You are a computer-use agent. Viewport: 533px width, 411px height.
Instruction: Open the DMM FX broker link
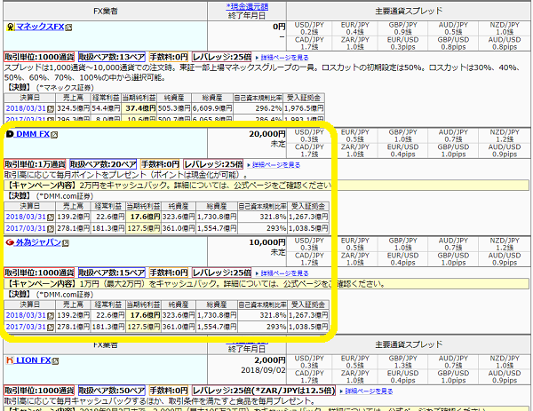(33, 134)
